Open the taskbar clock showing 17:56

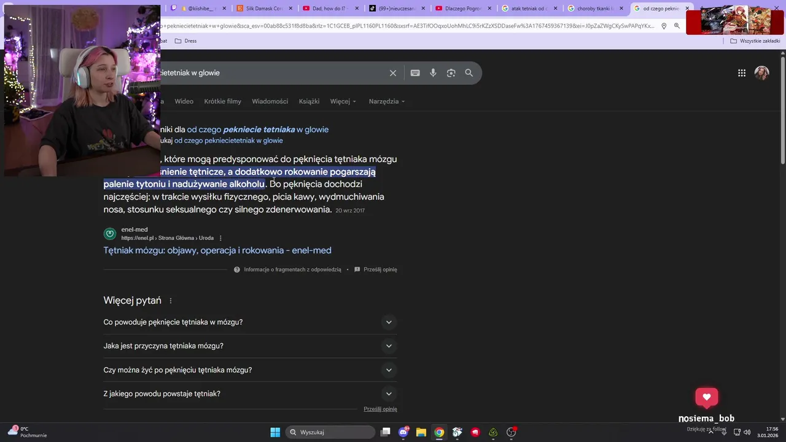point(768,432)
